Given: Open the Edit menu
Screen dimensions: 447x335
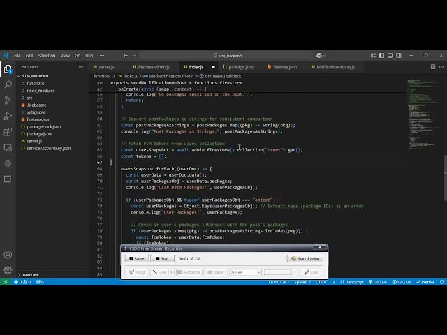Looking at the screenshot, I should point(29,56).
